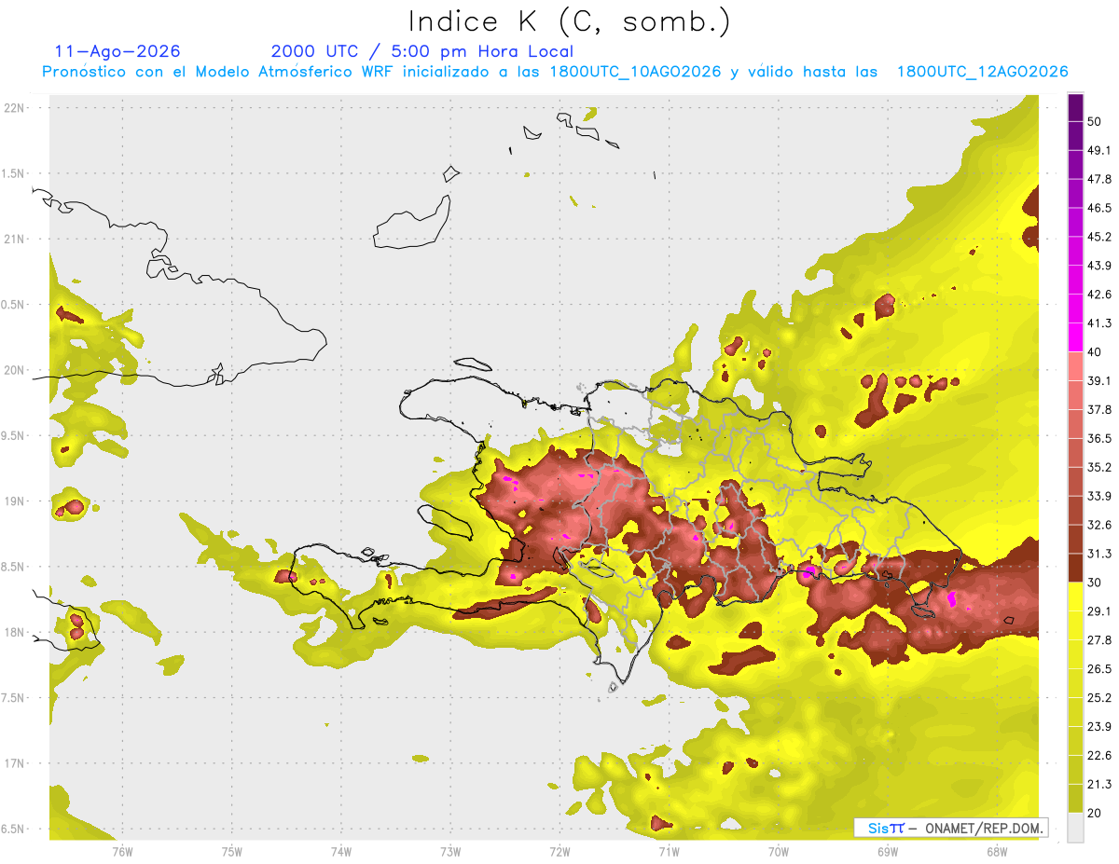Click the colorbar label "32.6"
Screen dimensions: 1119x864
point(1099,525)
